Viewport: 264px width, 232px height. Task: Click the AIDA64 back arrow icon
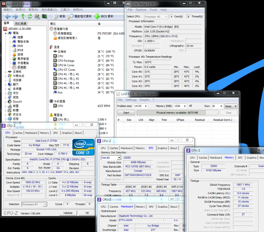tap(8, 16)
